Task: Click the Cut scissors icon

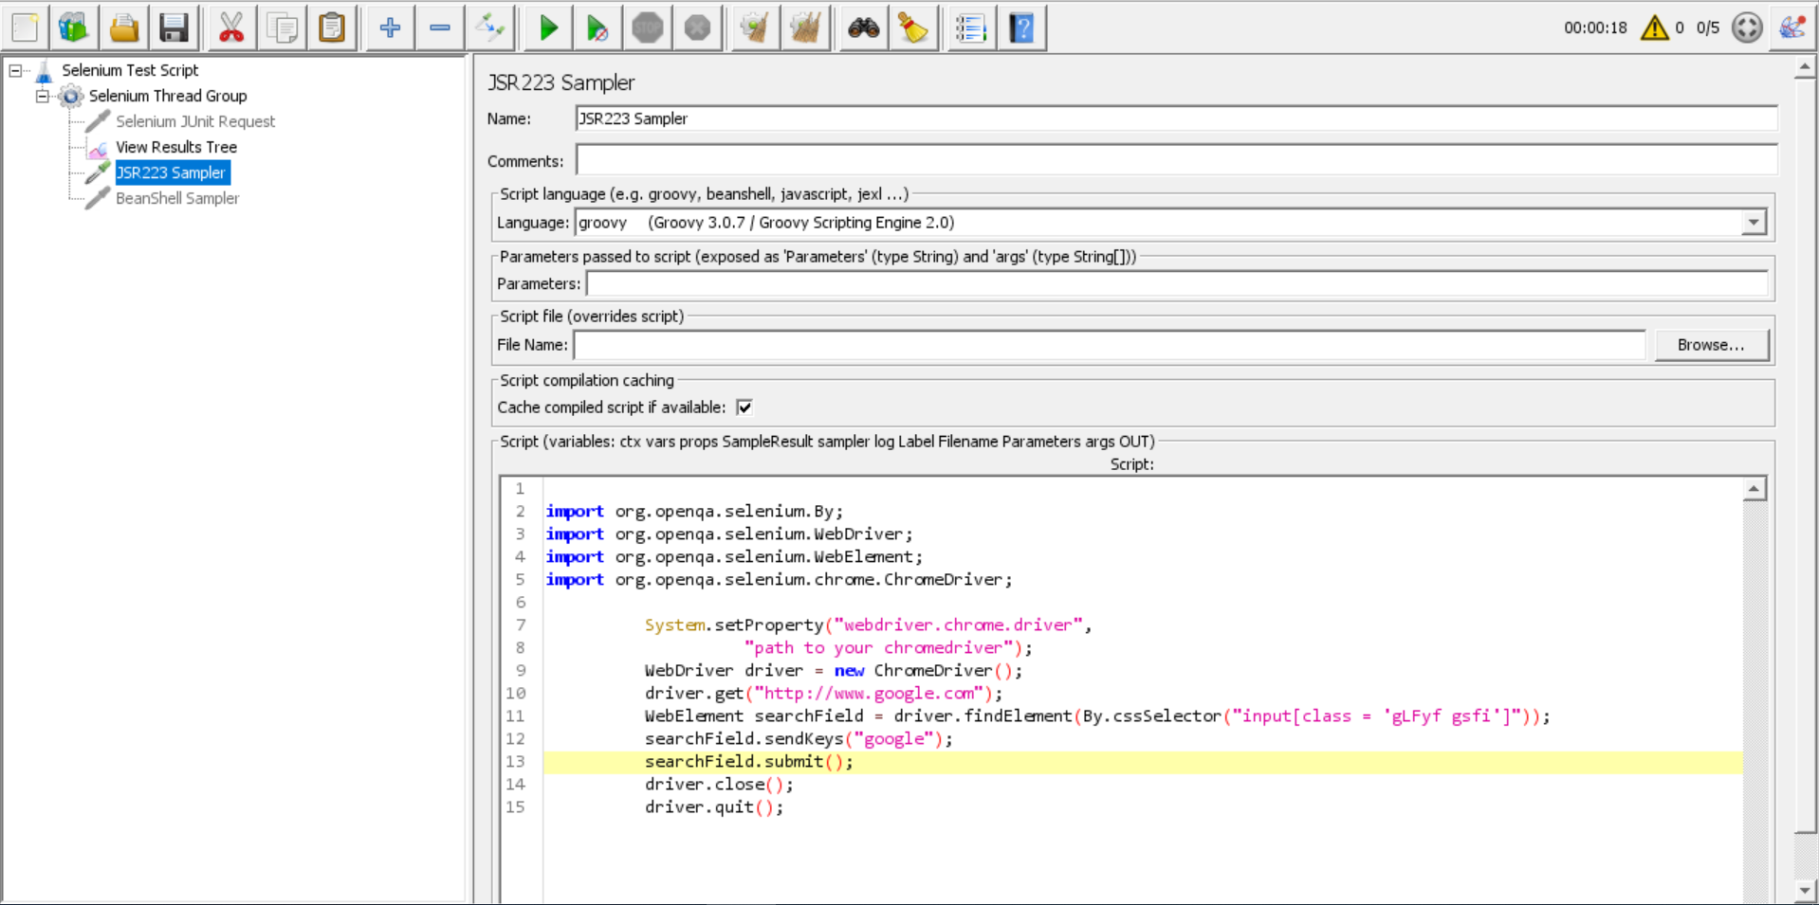Action: pyautogui.click(x=231, y=27)
